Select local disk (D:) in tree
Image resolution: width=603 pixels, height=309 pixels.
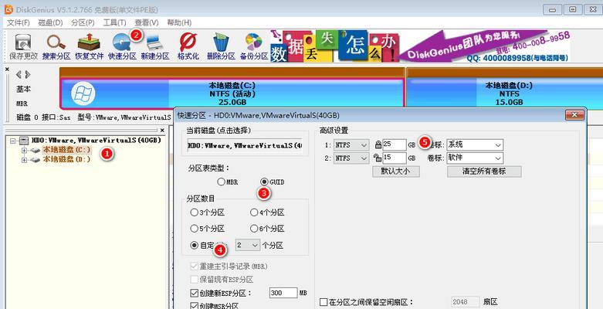66,159
